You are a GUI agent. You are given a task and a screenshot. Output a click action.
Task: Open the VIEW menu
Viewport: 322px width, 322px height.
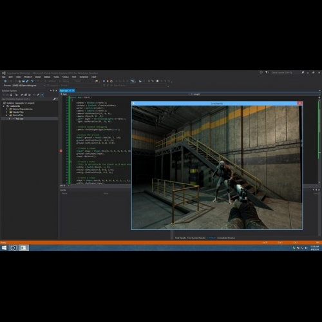point(18,77)
